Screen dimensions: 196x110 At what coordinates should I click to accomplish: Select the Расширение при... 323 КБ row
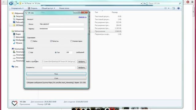click(106, 22)
